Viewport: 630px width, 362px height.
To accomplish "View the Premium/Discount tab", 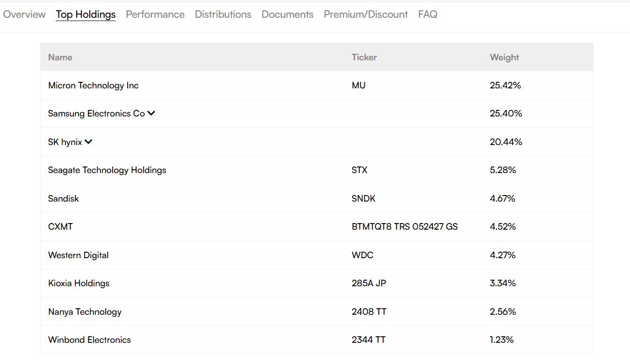I will tap(366, 14).
